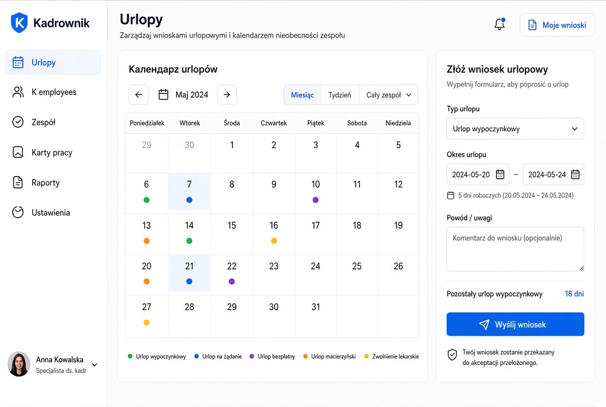Click shield icon near approval notice

[x=452, y=355]
